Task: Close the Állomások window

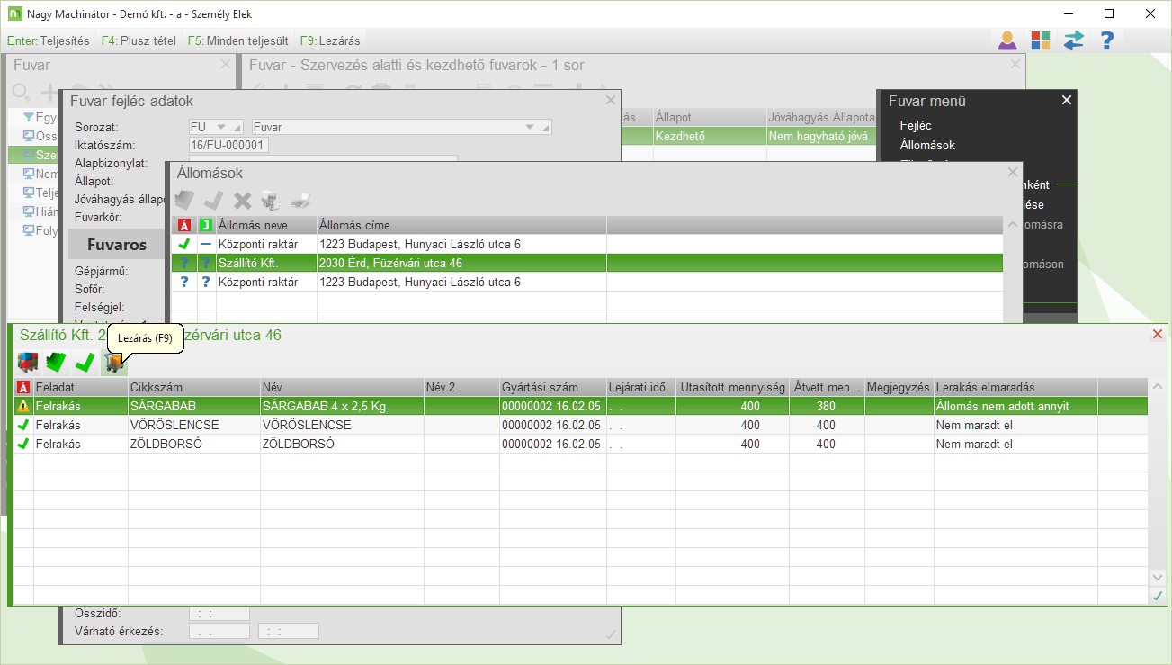Action: tap(1013, 172)
